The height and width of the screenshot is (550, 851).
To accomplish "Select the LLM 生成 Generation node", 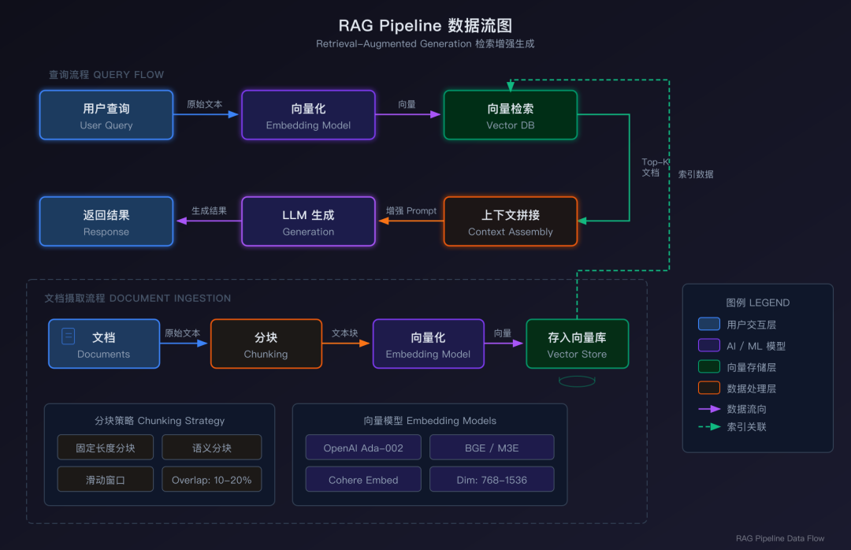I will click(x=308, y=221).
